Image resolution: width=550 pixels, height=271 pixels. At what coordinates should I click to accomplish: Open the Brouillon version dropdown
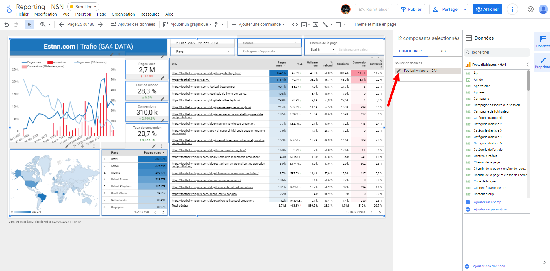click(x=83, y=7)
